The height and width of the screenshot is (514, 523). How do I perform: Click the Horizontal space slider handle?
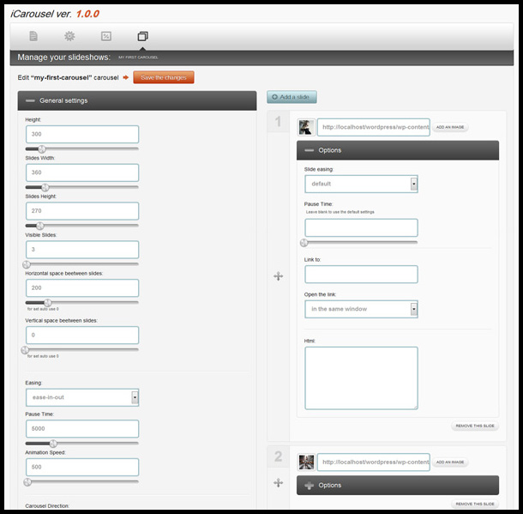(x=48, y=303)
